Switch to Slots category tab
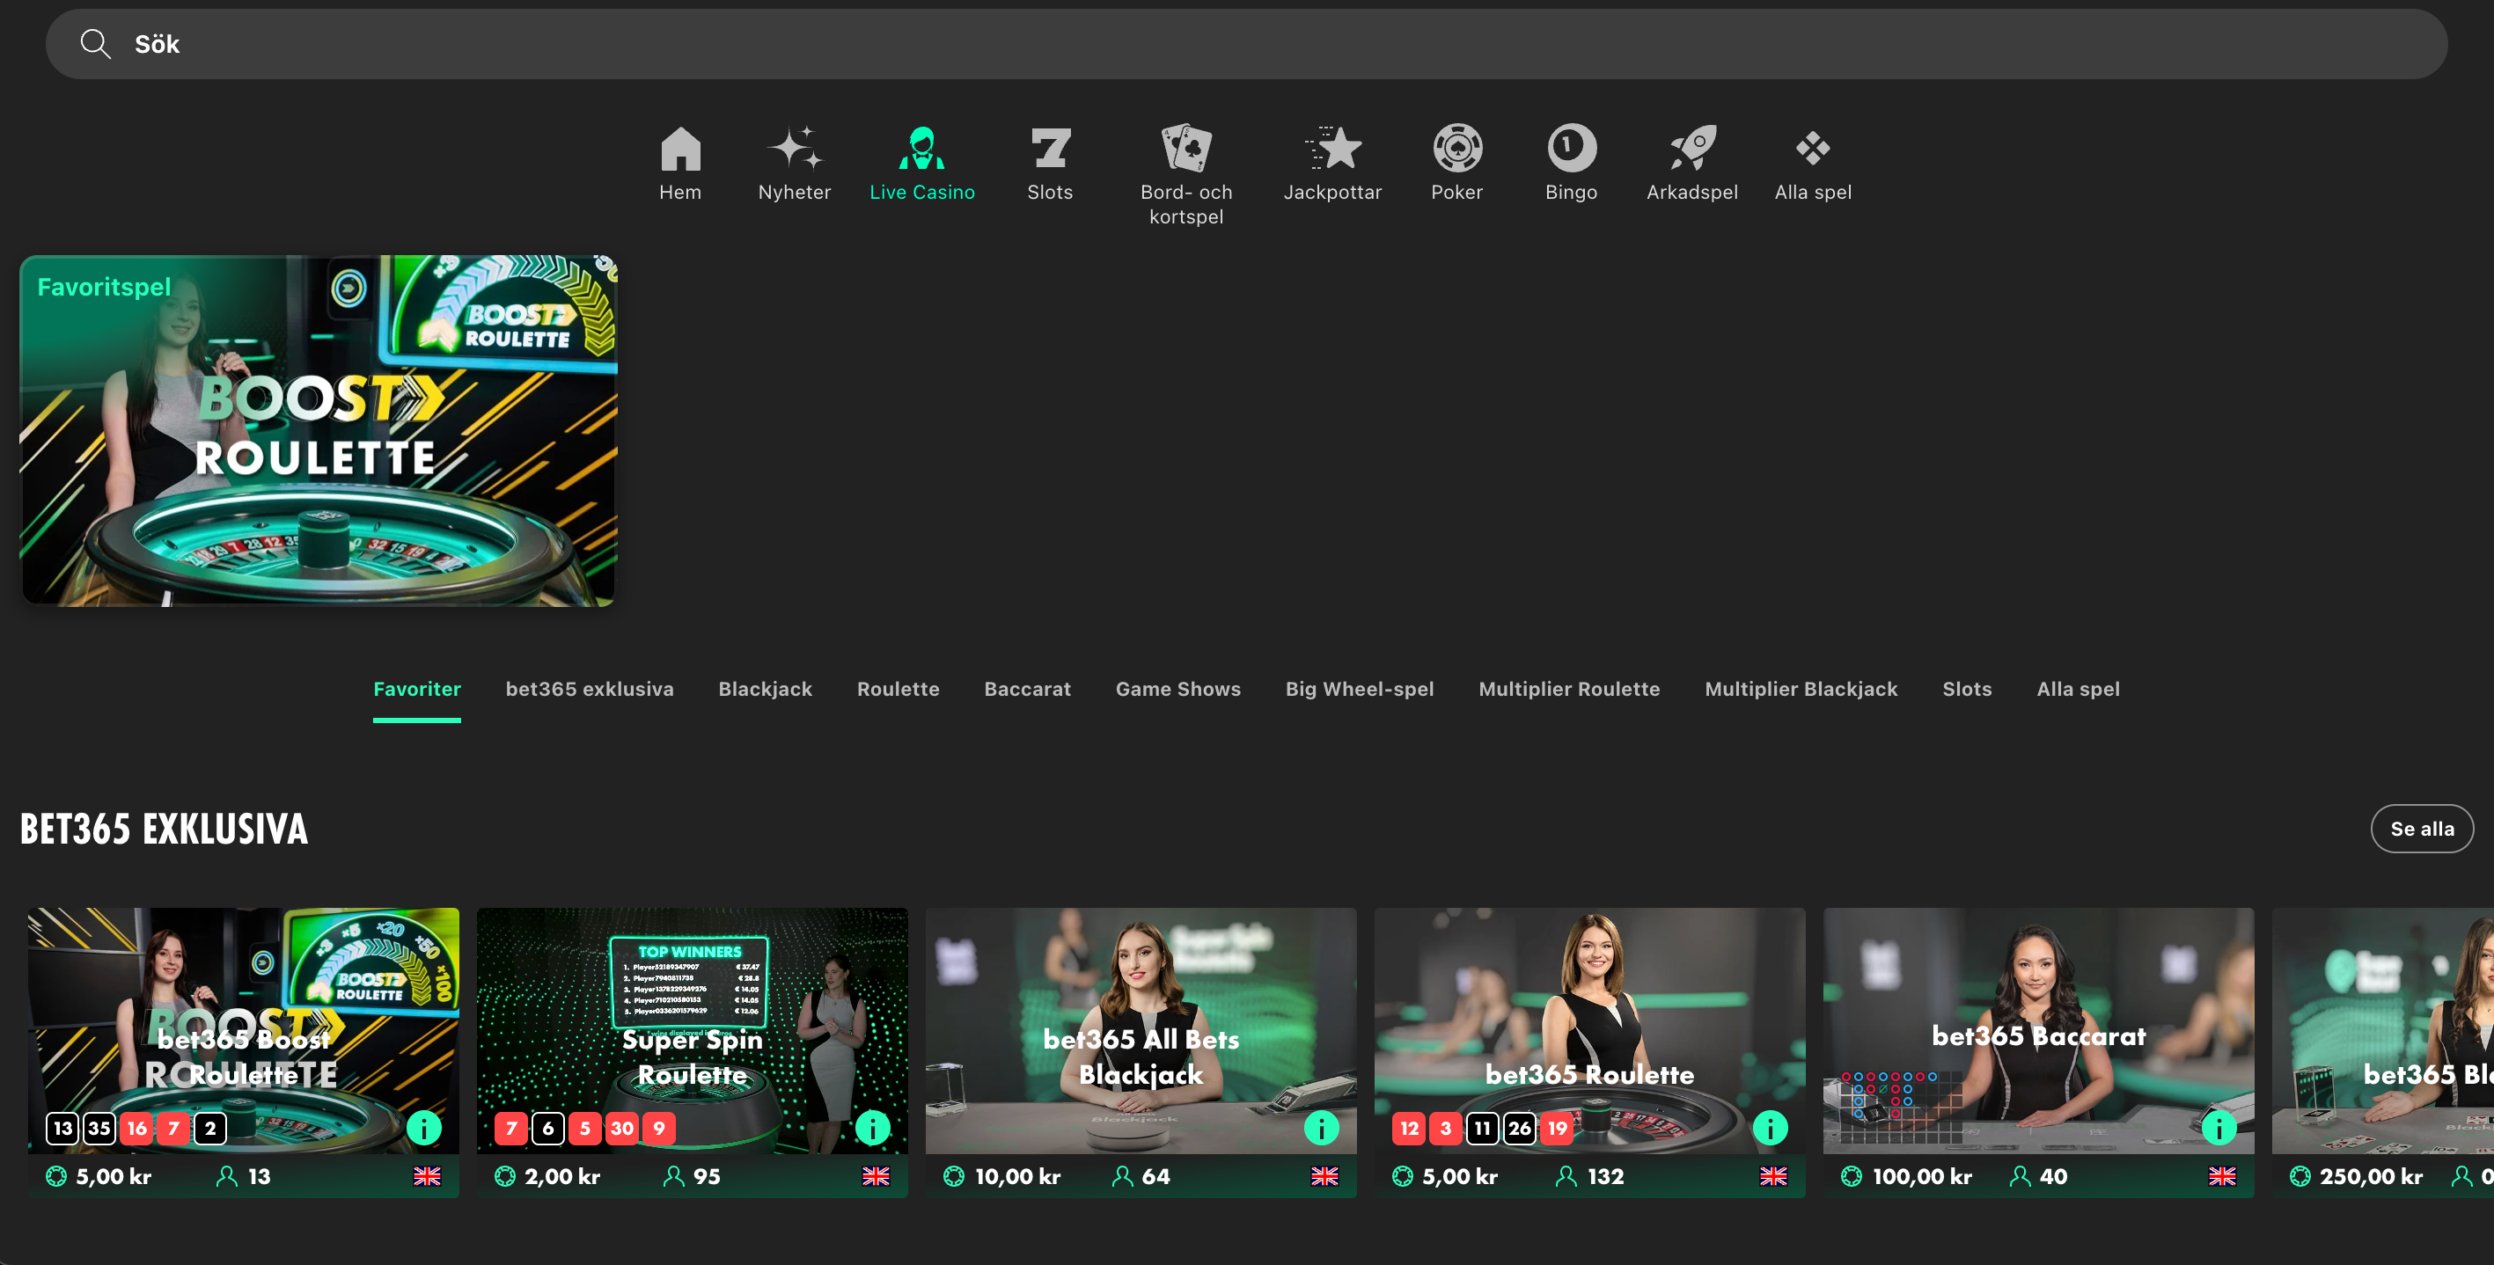Image resolution: width=2494 pixels, height=1265 pixels. [1966, 689]
